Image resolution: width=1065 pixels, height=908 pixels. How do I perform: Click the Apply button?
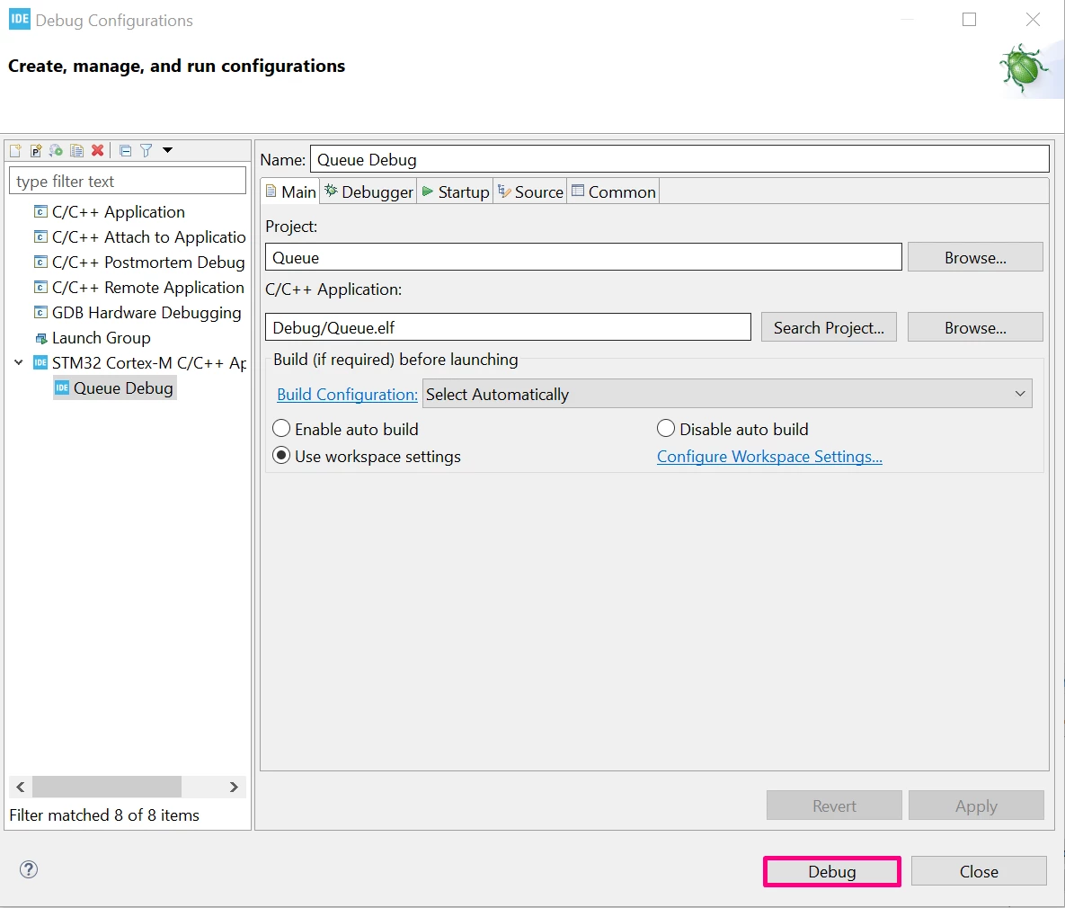pyautogui.click(x=976, y=806)
